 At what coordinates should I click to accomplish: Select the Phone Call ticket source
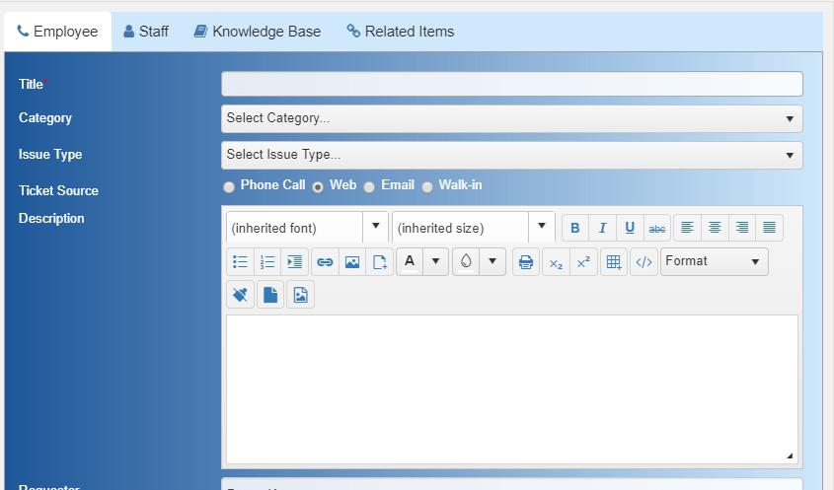(x=229, y=187)
